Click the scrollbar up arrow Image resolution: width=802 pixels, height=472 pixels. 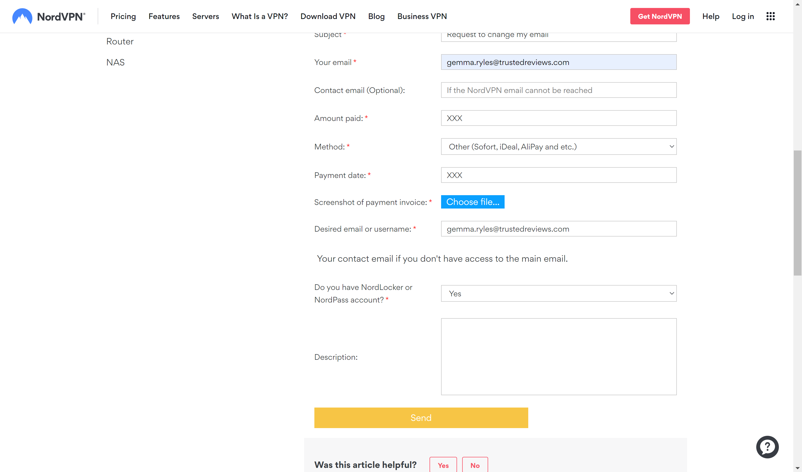point(797,4)
